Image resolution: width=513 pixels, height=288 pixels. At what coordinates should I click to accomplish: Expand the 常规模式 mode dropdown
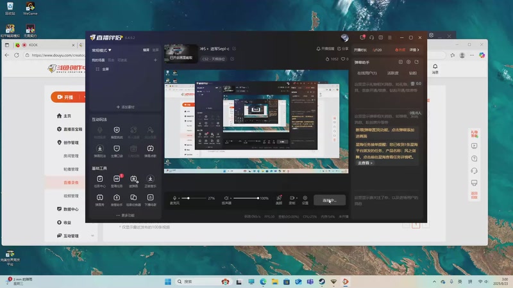pos(101,51)
